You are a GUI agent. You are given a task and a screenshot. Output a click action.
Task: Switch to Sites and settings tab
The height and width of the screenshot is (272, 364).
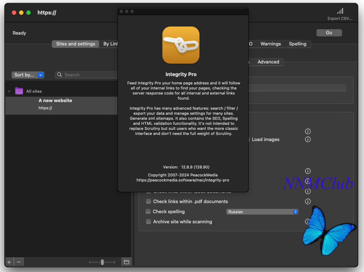coord(75,44)
